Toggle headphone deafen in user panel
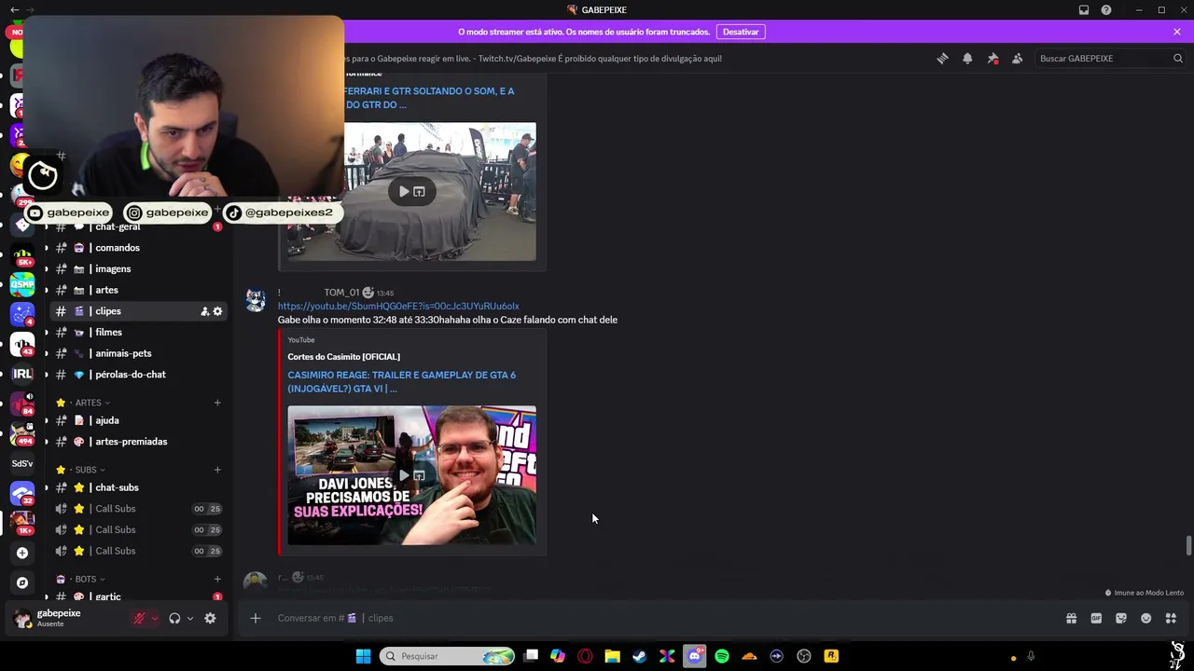 point(174,618)
